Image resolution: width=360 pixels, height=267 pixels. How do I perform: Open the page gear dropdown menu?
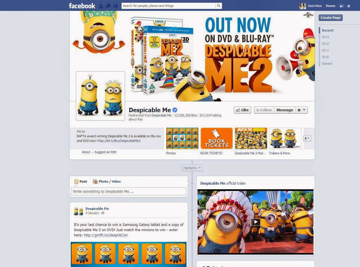tap(301, 110)
